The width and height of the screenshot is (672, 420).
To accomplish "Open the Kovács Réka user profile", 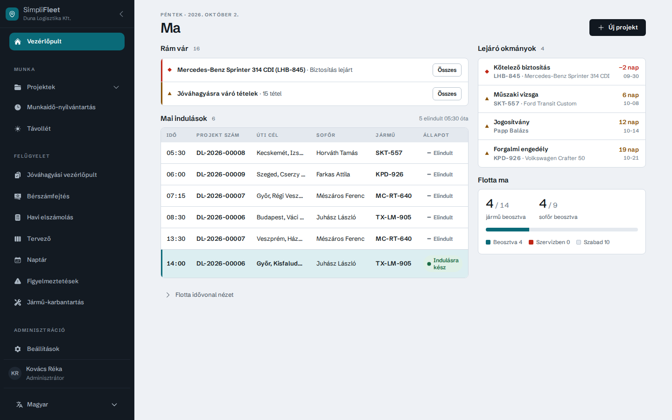I will point(67,373).
